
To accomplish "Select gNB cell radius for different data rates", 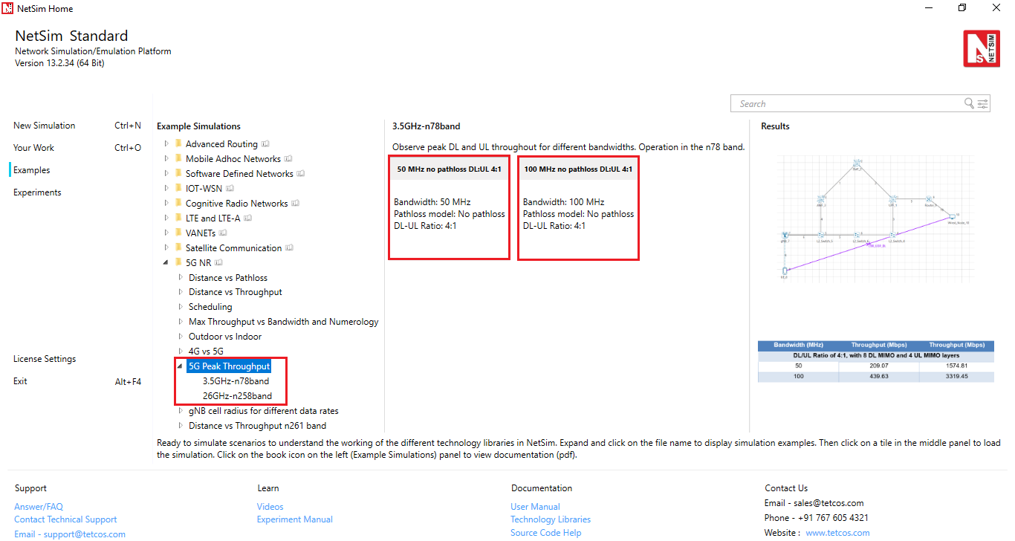I will click(263, 411).
